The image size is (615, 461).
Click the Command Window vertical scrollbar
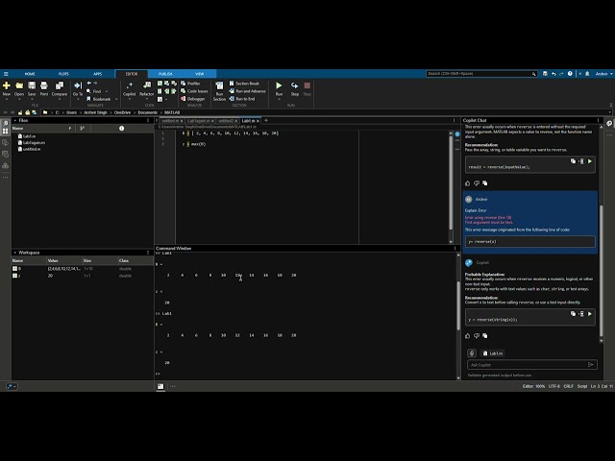pos(458,305)
